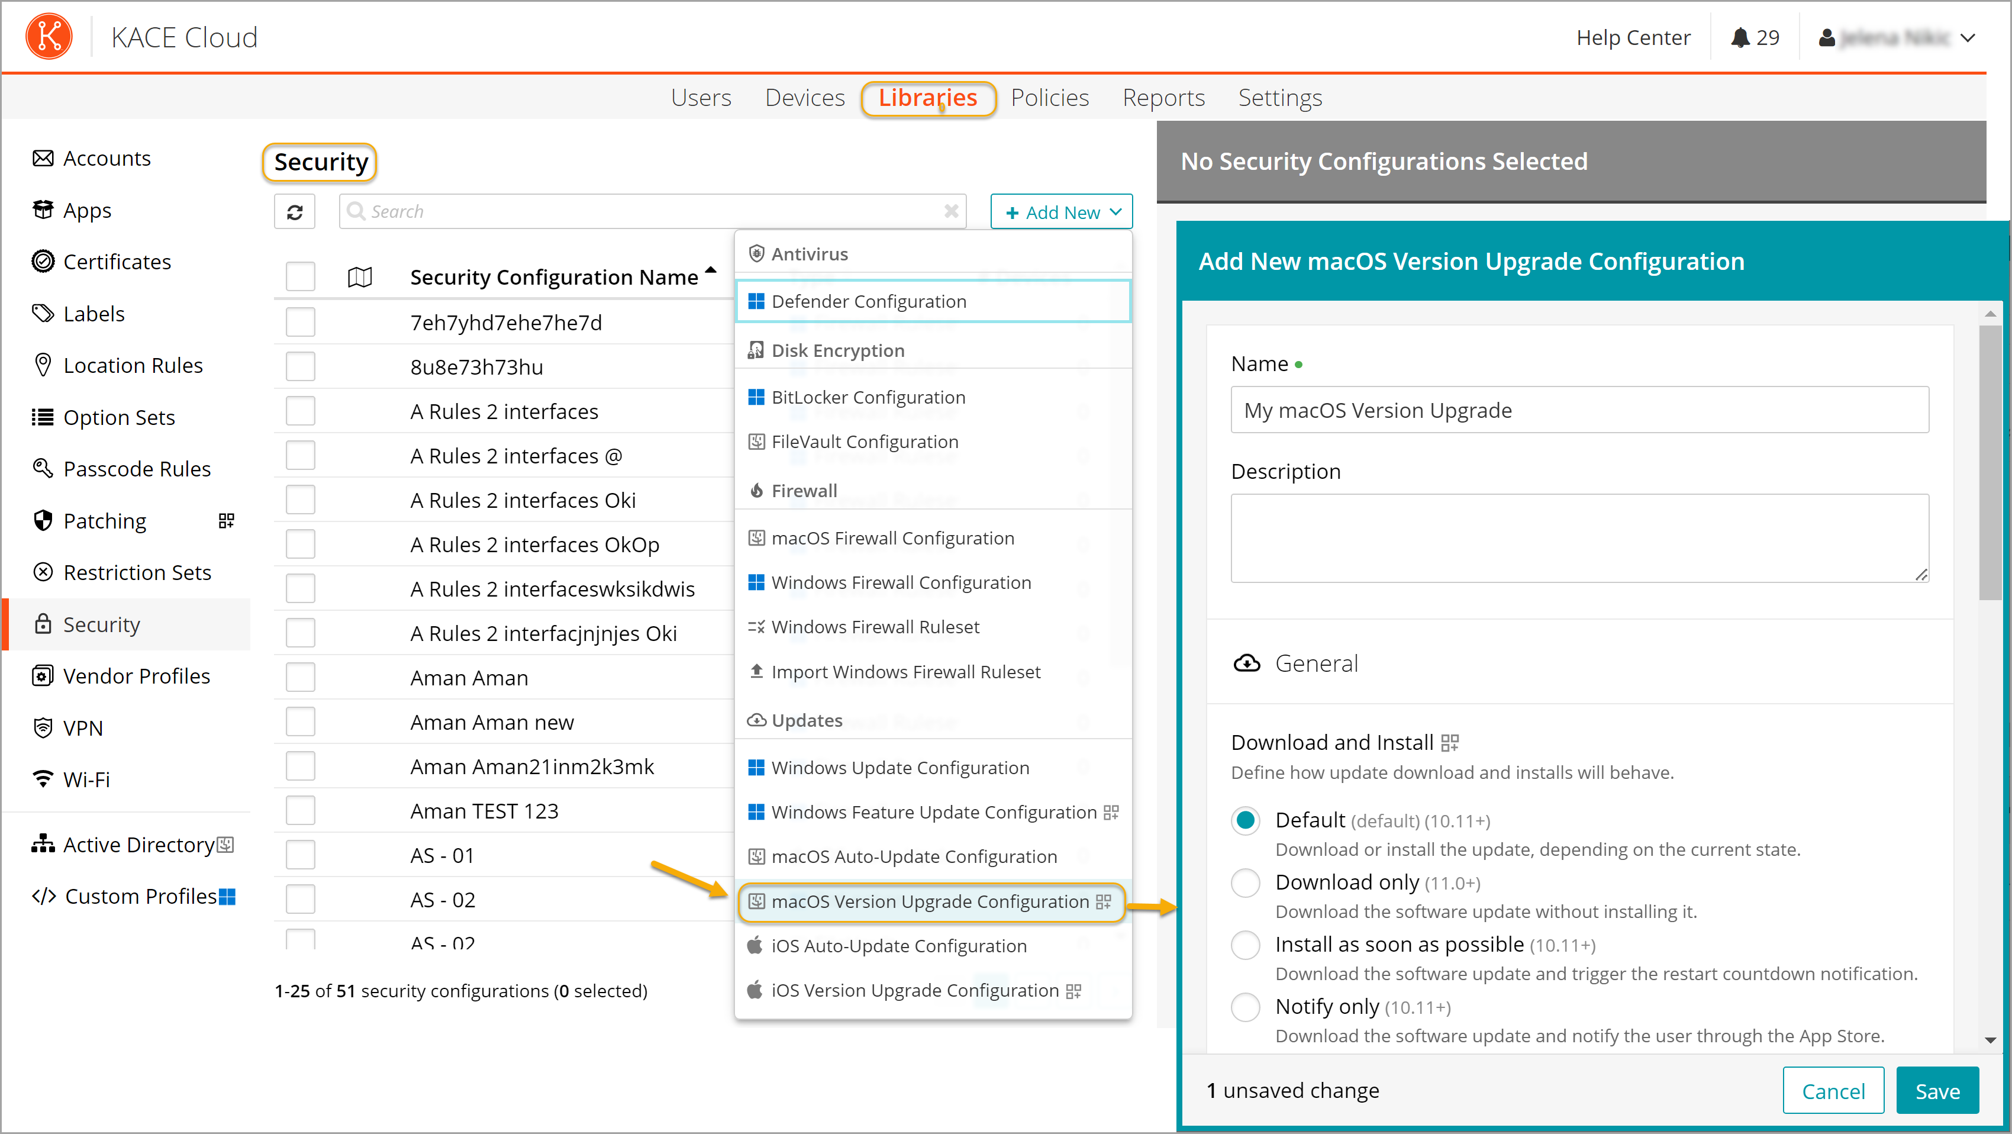Select the Download only radio option
The image size is (2012, 1134).
[x=1245, y=882]
